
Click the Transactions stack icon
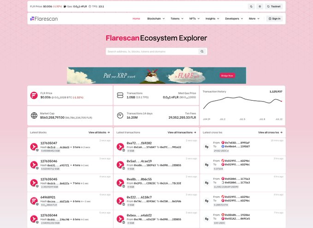pos(120,95)
